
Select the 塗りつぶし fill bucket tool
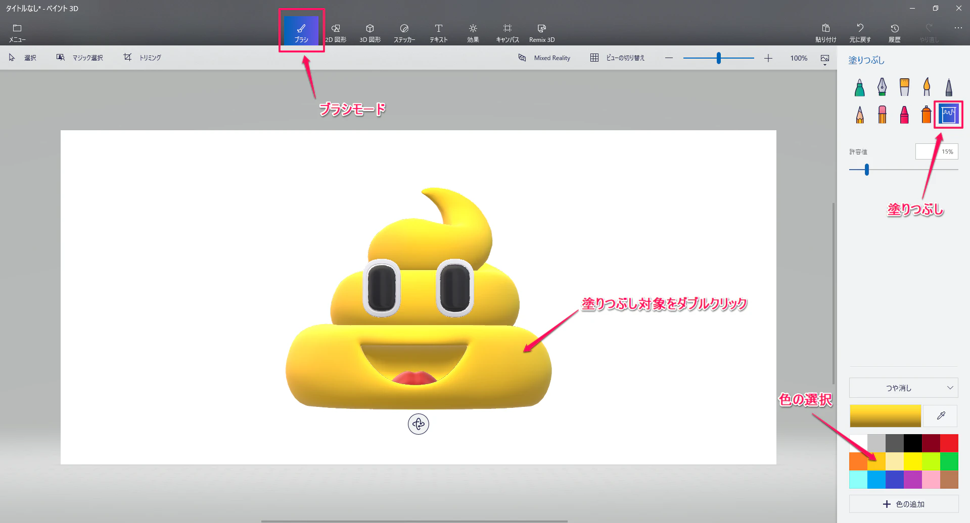click(x=948, y=115)
